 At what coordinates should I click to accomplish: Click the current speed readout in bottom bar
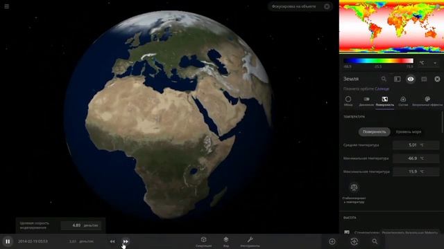coord(81,241)
